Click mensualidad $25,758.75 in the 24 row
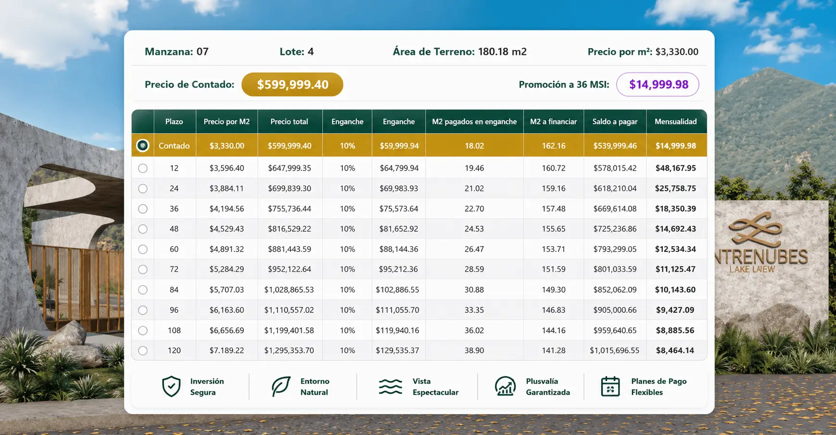The image size is (836, 435). coord(675,188)
